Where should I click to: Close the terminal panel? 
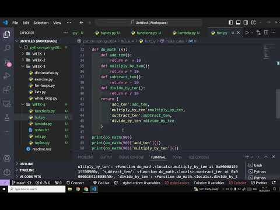tap(274, 156)
